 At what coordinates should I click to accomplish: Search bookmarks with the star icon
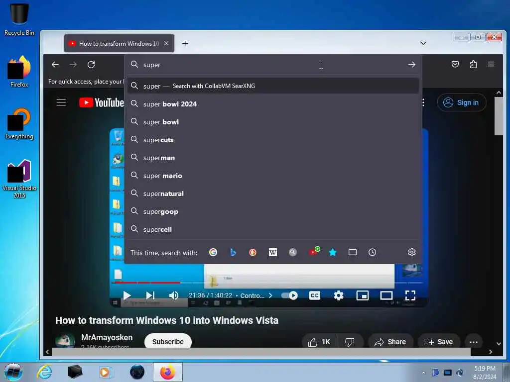332,252
